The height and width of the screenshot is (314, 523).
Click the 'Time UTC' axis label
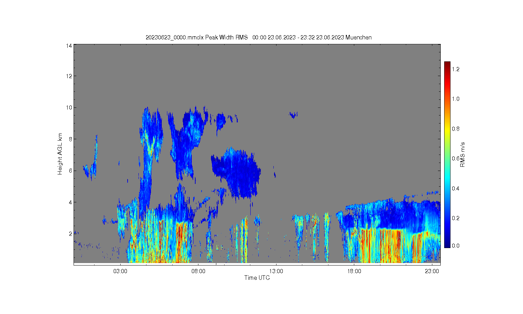pyautogui.click(x=257, y=278)
